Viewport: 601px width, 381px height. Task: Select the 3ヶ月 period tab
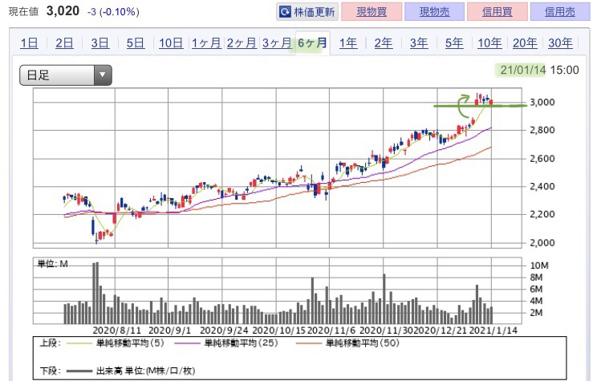pyautogui.click(x=277, y=43)
